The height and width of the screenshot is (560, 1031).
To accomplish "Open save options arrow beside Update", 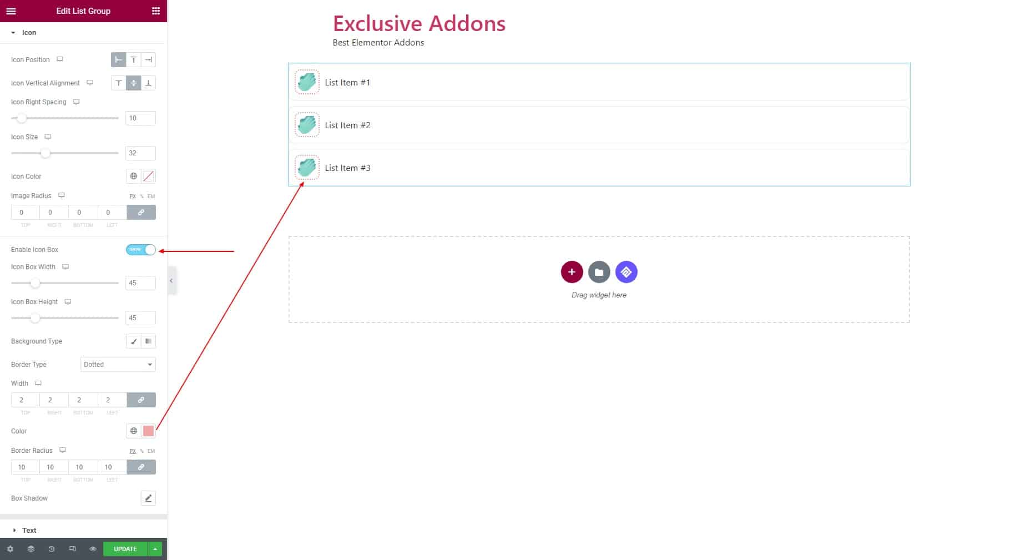I will tap(155, 549).
